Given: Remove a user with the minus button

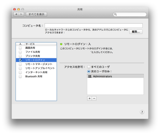Looking at the screenshot, I should click(94, 99).
